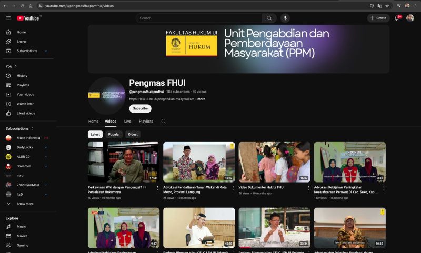
Task: Expand channel description with ...more
Action: (x=200, y=99)
